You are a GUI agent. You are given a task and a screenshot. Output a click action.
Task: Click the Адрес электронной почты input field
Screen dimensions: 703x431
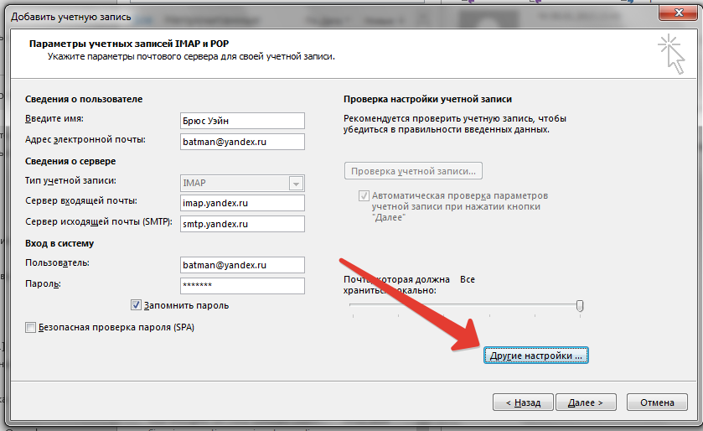[241, 141]
